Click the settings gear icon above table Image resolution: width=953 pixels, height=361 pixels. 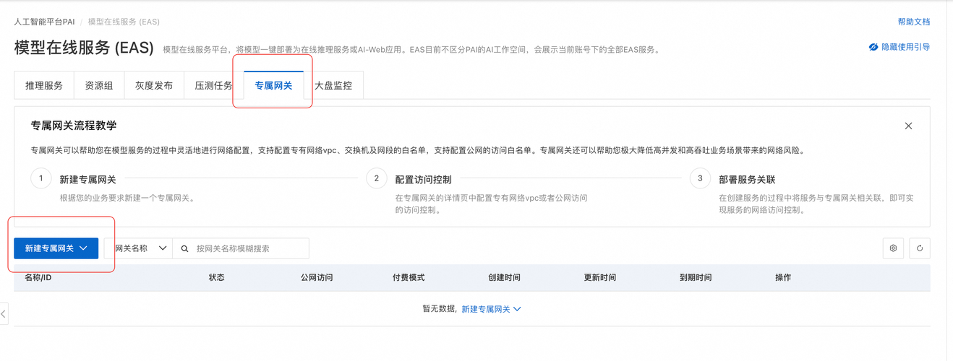893,248
